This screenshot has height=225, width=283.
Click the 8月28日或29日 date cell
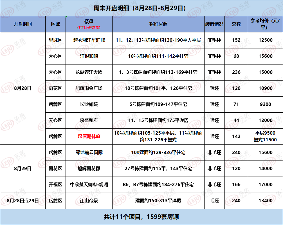click(23, 201)
